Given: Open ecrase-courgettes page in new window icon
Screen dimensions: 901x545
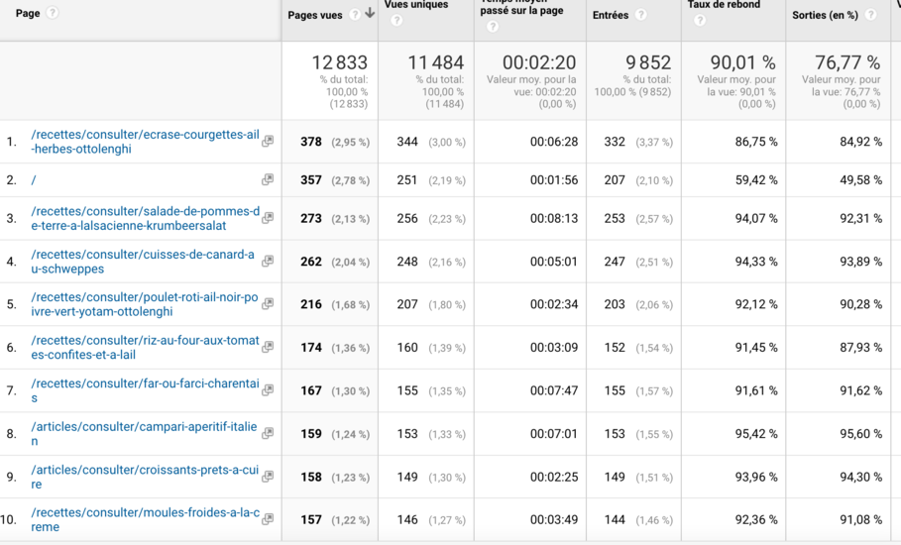Looking at the screenshot, I should [268, 142].
